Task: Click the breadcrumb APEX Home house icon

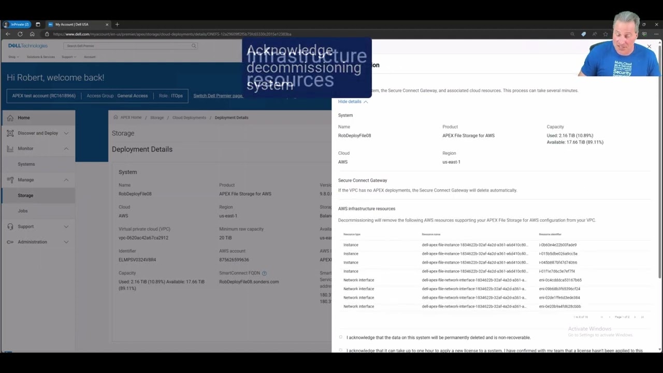Action: pyautogui.click(x=116, y=118)
